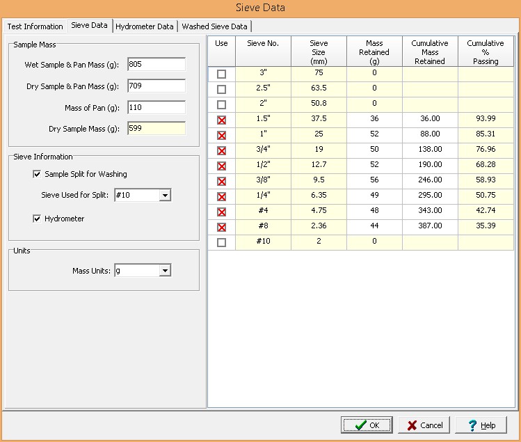
Task: Uncheck the Use box for the 1.5" sieve
Action: click(221, 120)
